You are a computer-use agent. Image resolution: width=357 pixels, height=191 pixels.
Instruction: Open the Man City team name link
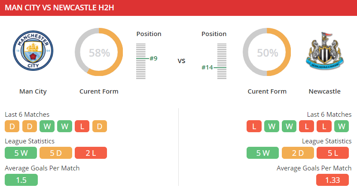click(x=33, y=91)
